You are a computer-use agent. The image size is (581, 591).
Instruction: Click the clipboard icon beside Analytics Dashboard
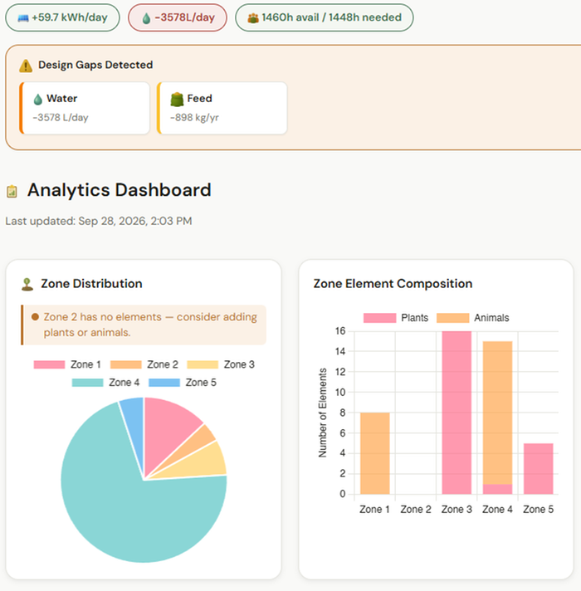tap(12, 191)
